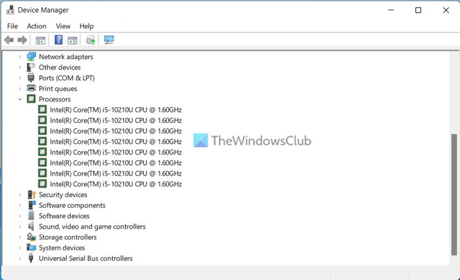Click the Processors category chip icon
This screenshot has height=280, width=460.
31,99
